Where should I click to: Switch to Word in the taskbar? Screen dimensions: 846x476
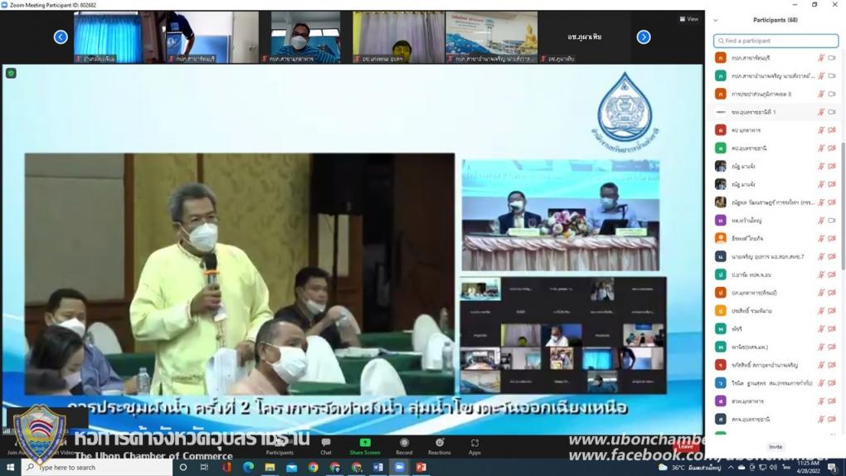(x=377, y=467)
